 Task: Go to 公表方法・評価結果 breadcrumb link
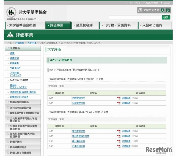click(x=48, y=43)
